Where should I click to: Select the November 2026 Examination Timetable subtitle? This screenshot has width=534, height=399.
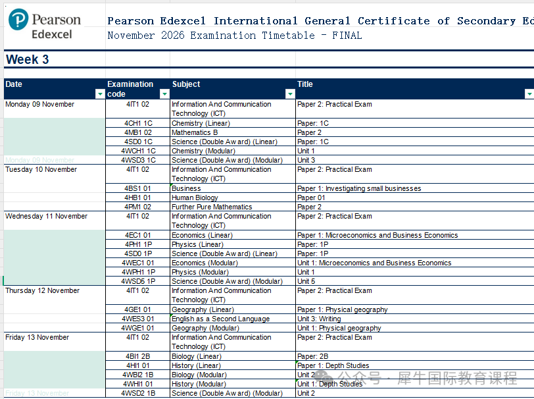[x=235, y=36]
